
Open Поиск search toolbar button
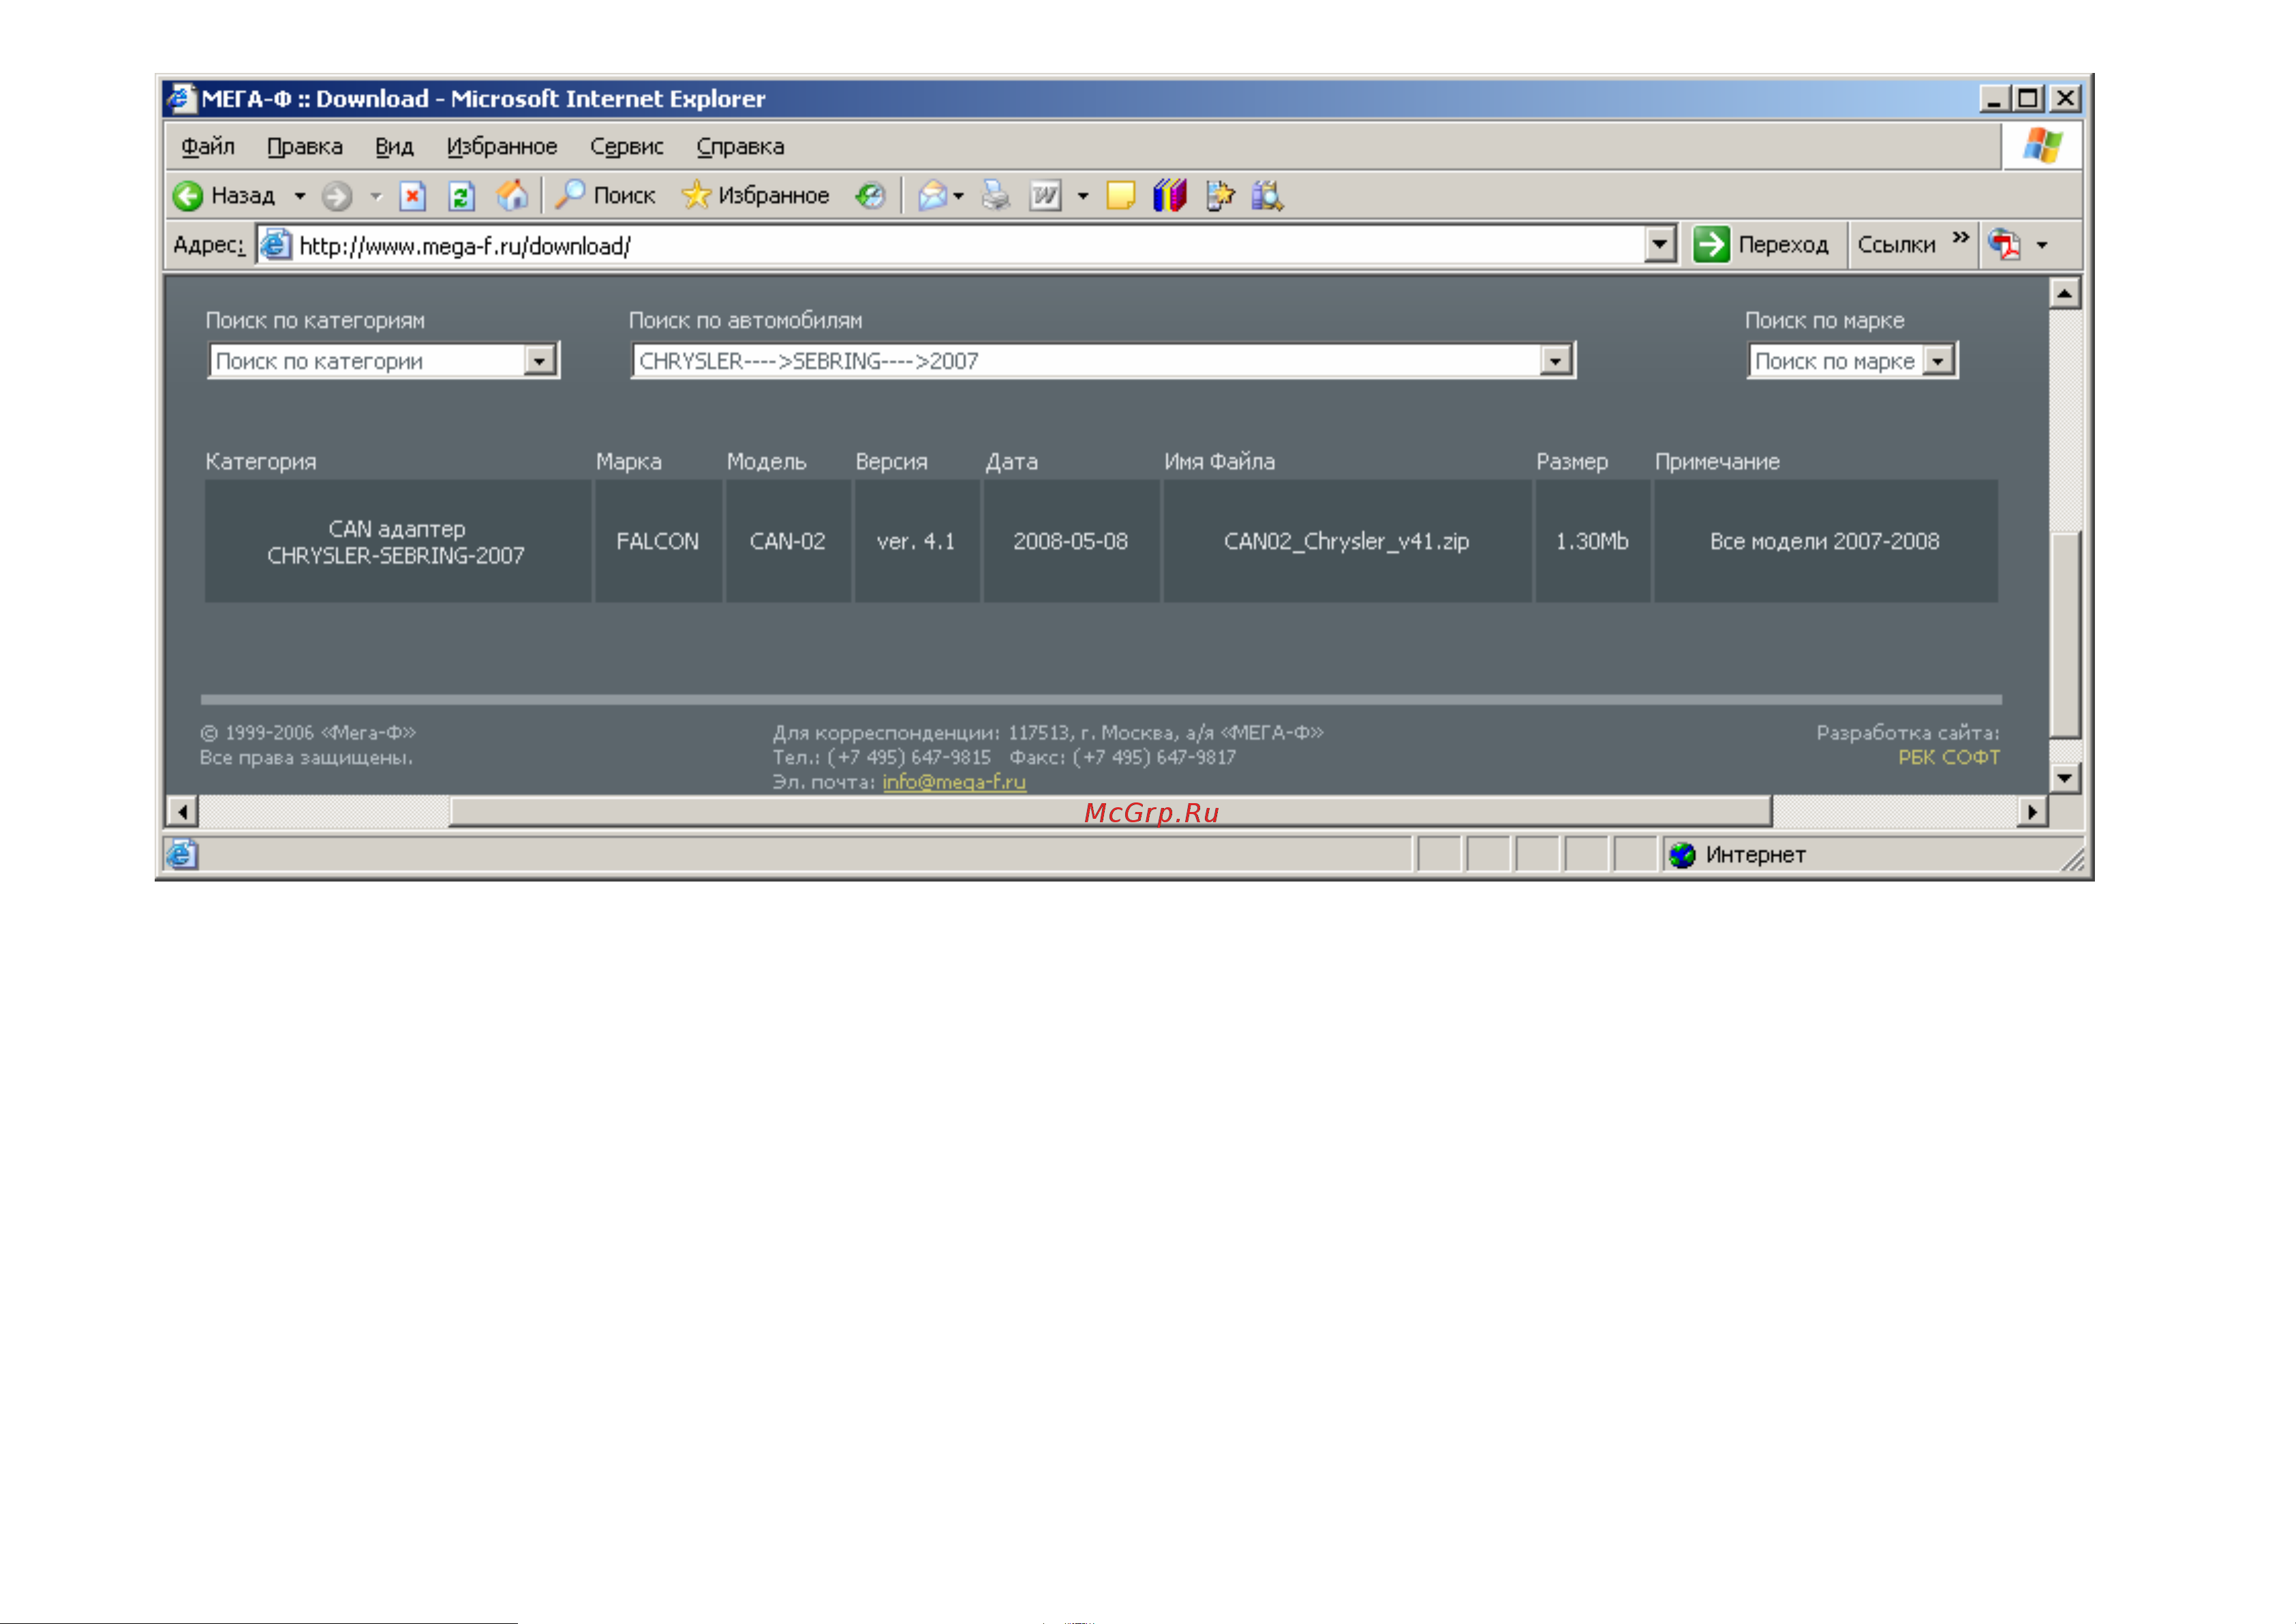(x=606, y=195)
